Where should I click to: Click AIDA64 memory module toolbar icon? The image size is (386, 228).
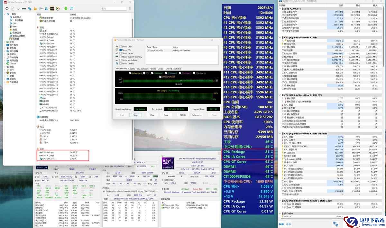pos(24,8)
